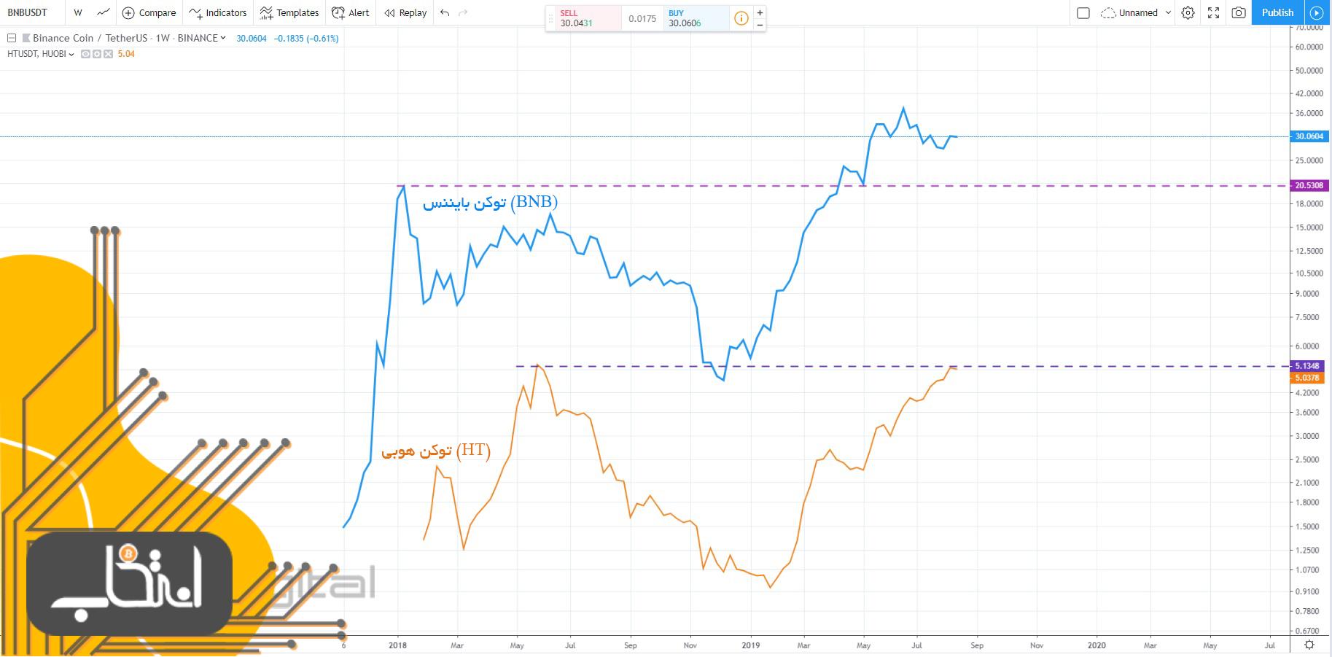Screen dimensions: 1332x657
Task: Click the 5.04 HTUSDT legend value
Action: pos(126,54)
